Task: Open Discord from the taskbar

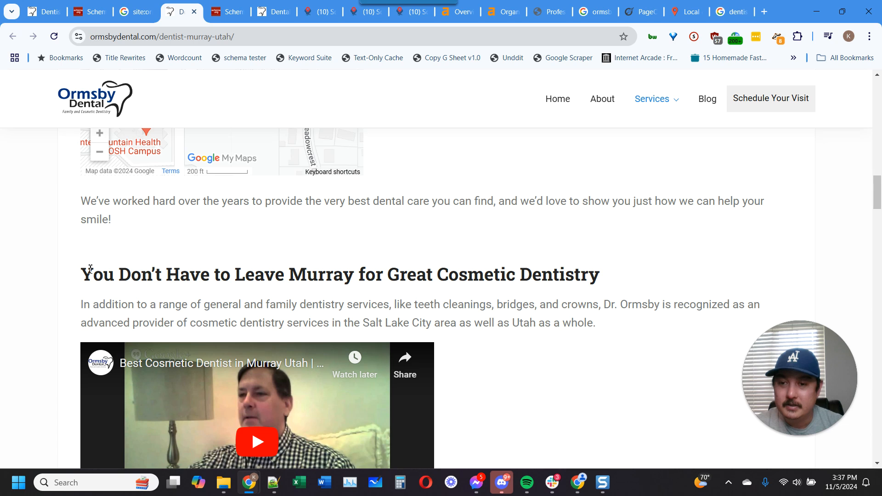Action: (x=501, y=482)
